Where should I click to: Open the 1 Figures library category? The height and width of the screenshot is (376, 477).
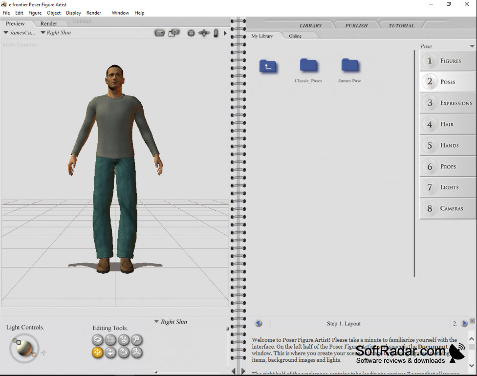coord(448,61)
